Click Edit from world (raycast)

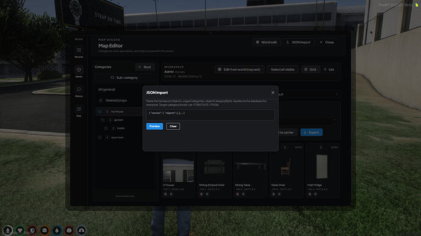click(x=239, y=70)
